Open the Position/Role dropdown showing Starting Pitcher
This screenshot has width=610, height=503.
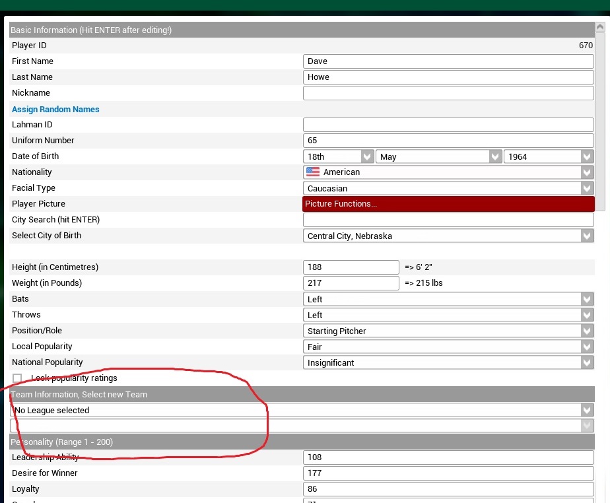tap(449, 331)
